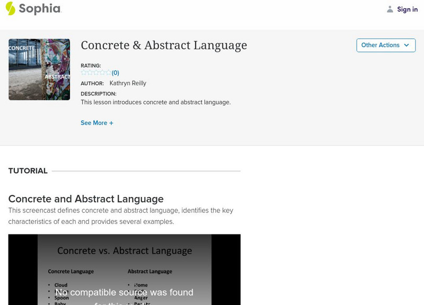
Task: Open the Sophia logo home link
Action: click(33, 8)
